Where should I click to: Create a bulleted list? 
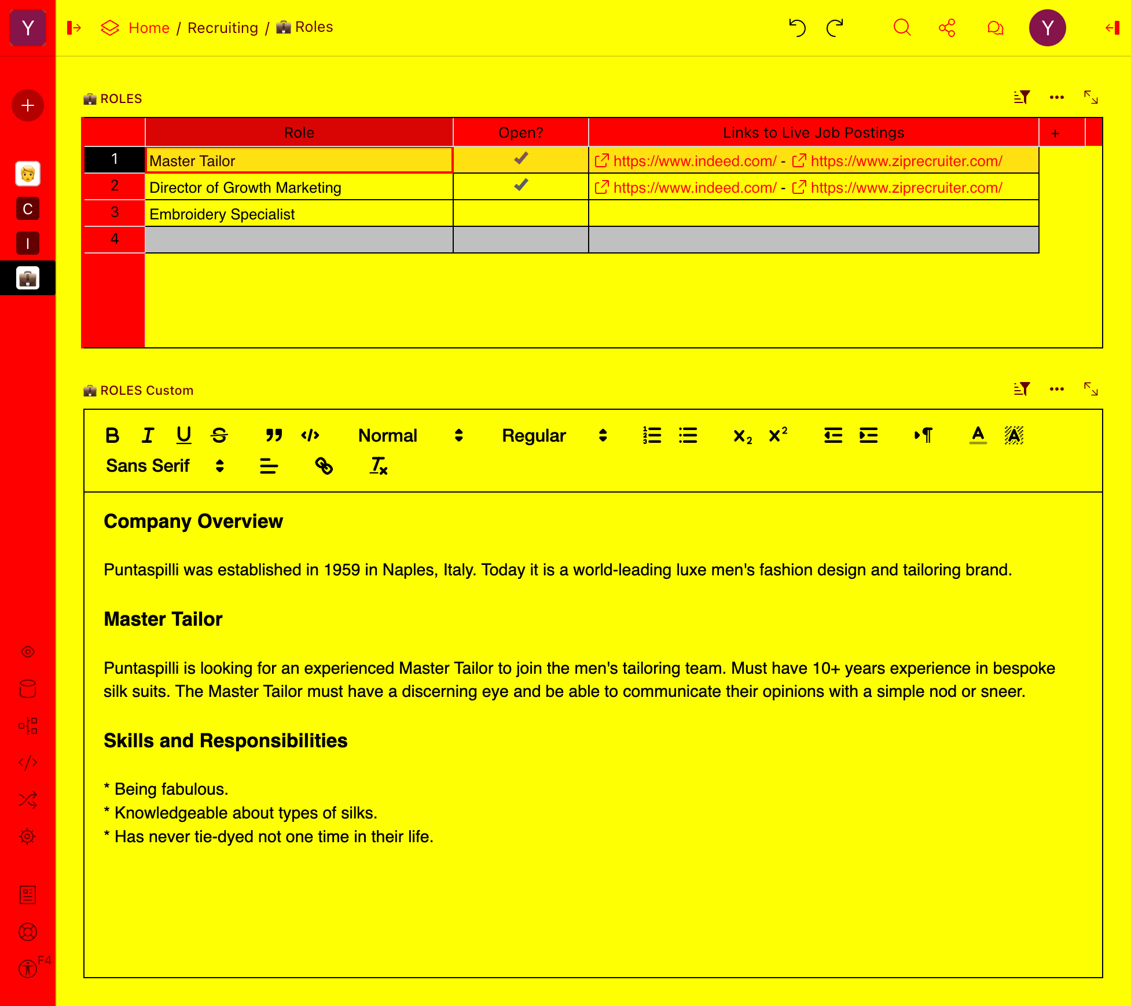[x=688, y=435]
